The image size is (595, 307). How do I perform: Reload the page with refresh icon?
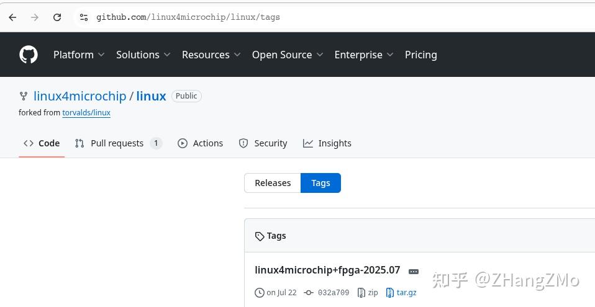(57, 17)
